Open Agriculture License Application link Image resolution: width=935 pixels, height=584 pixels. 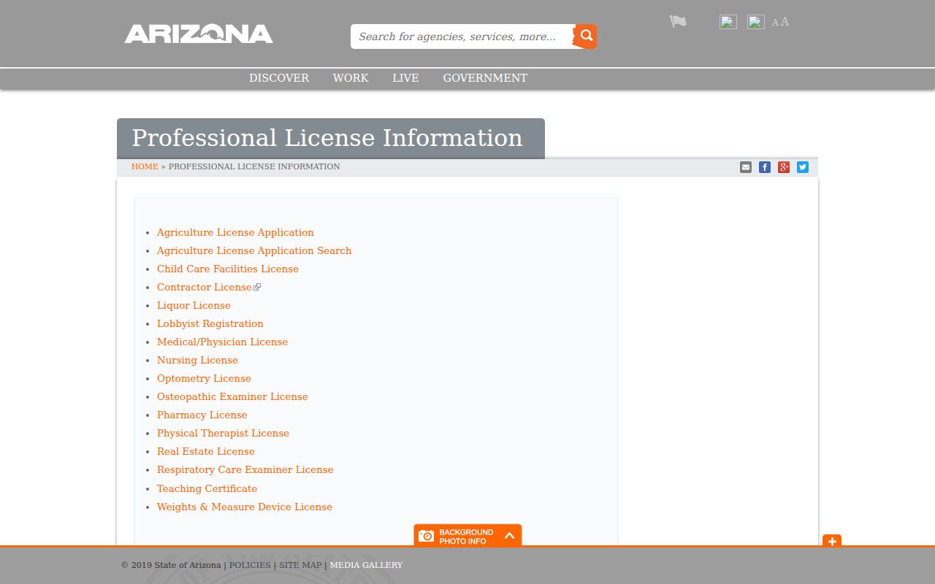tap(235, 232)
